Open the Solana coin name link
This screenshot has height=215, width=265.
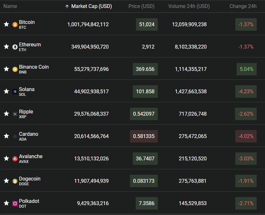pyautogui.click(x=27, y=89)
